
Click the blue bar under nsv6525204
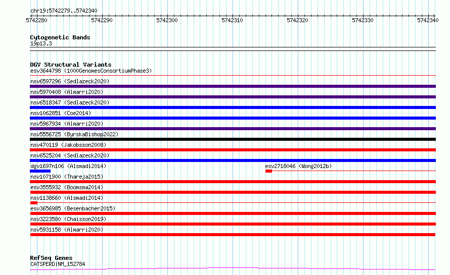tap(233, 160)
